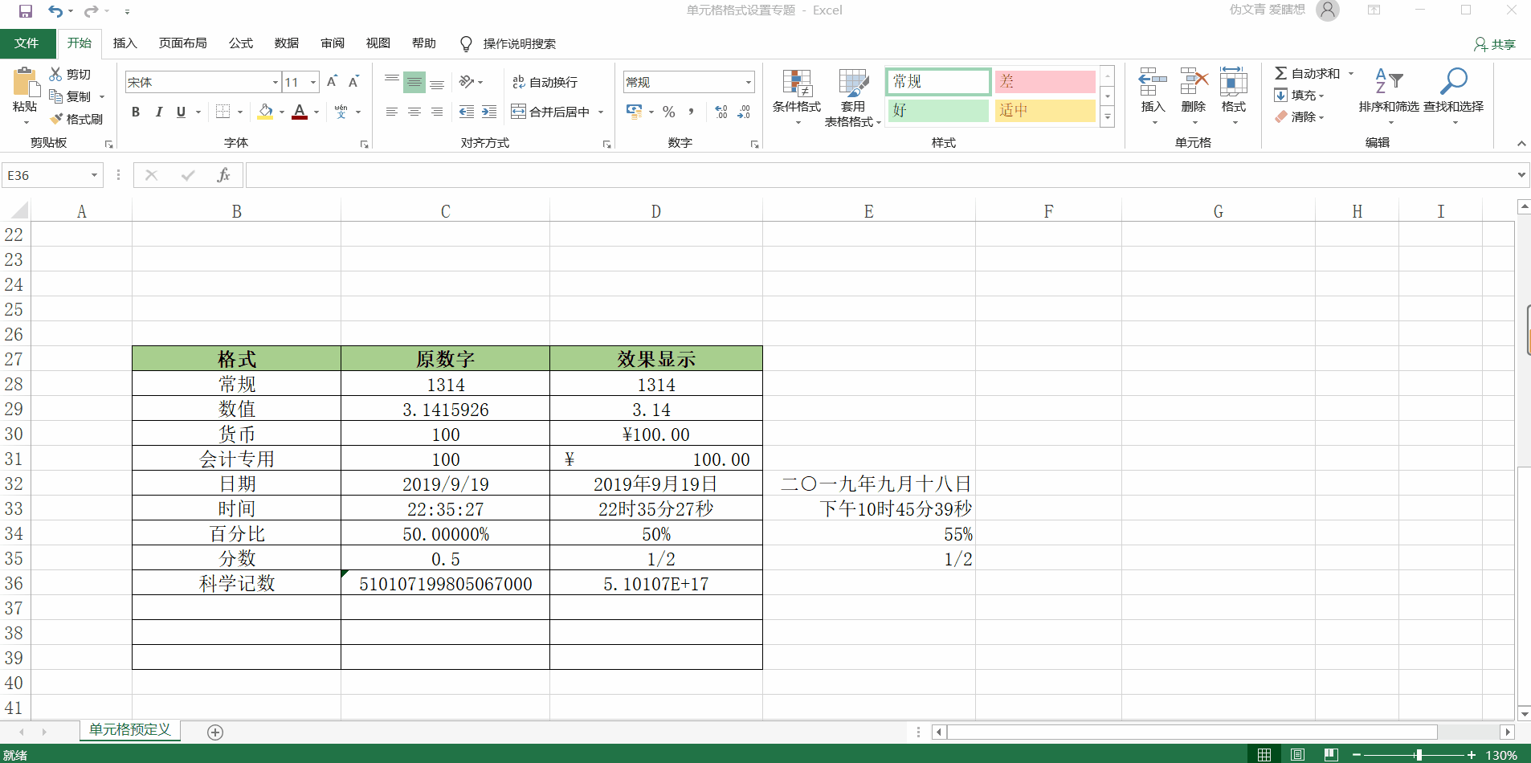Open Format as Table icon
1531x763 pixels.
point(853,83)
